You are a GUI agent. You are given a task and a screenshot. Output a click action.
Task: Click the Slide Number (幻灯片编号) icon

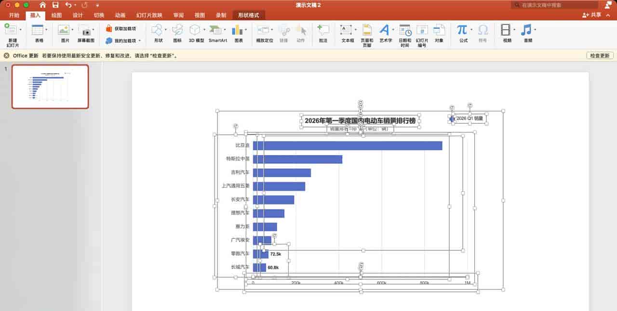click(422, 30)
